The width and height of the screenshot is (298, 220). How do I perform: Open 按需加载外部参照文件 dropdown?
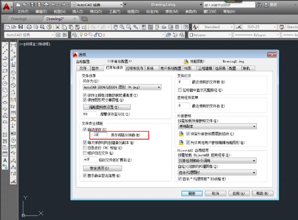(217, 126)
